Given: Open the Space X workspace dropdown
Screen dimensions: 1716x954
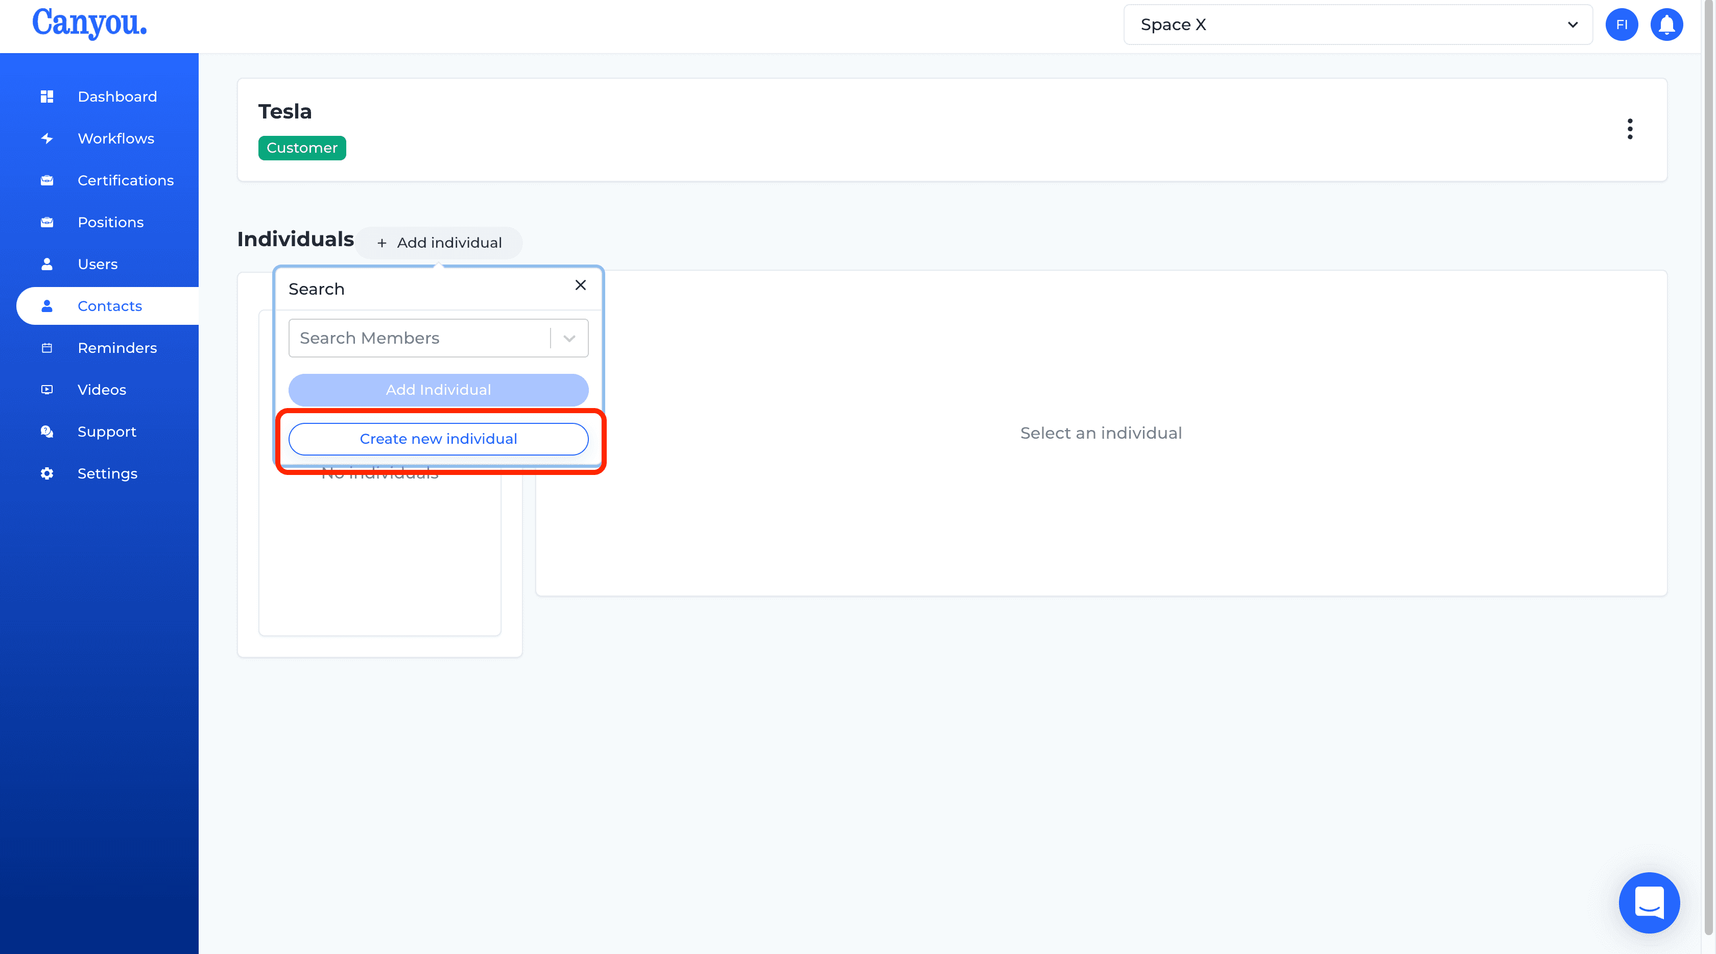Looking at the screenshot, I should (1357, 25).
